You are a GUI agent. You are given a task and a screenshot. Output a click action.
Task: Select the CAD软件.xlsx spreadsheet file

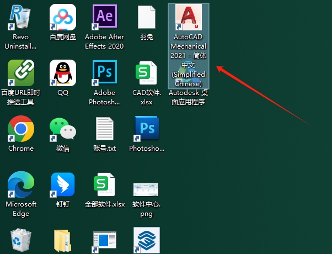pyautogui.click(x=146, y=73)
